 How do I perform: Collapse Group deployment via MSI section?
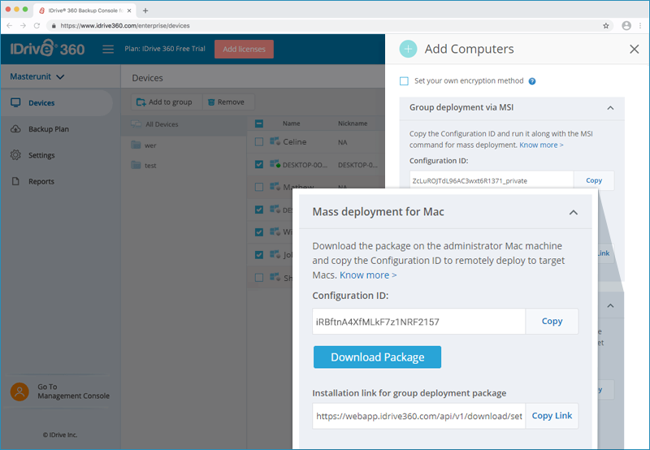(x=610, y=108)
